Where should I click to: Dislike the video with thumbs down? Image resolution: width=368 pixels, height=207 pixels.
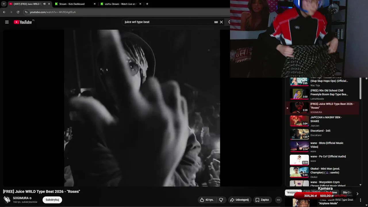221,200
